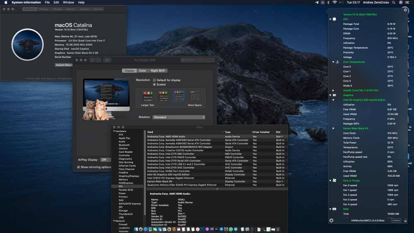The width and height of the screenshot is (414, 233).
Task: Open HWMonitor activity icon in menu bar
Action: coord(323,2)
